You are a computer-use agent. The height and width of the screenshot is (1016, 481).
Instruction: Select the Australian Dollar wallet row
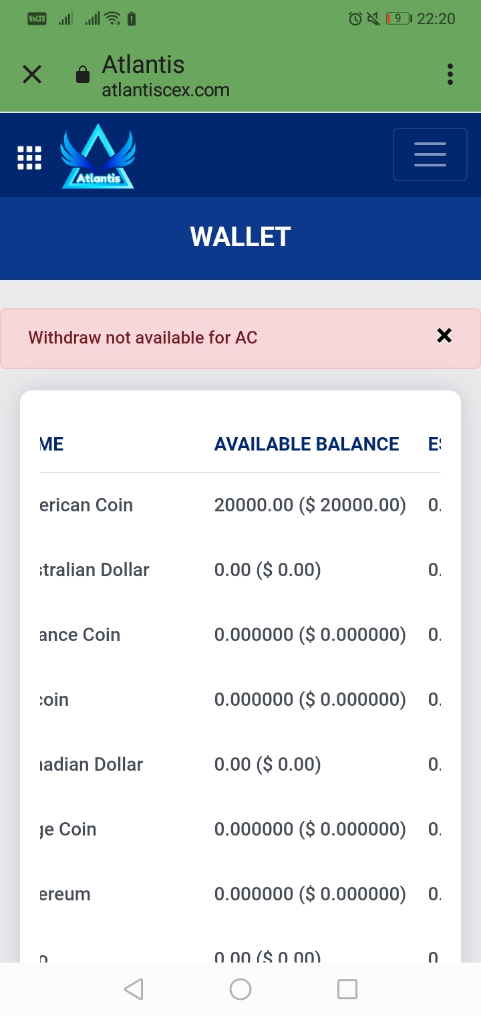(240, 570)
